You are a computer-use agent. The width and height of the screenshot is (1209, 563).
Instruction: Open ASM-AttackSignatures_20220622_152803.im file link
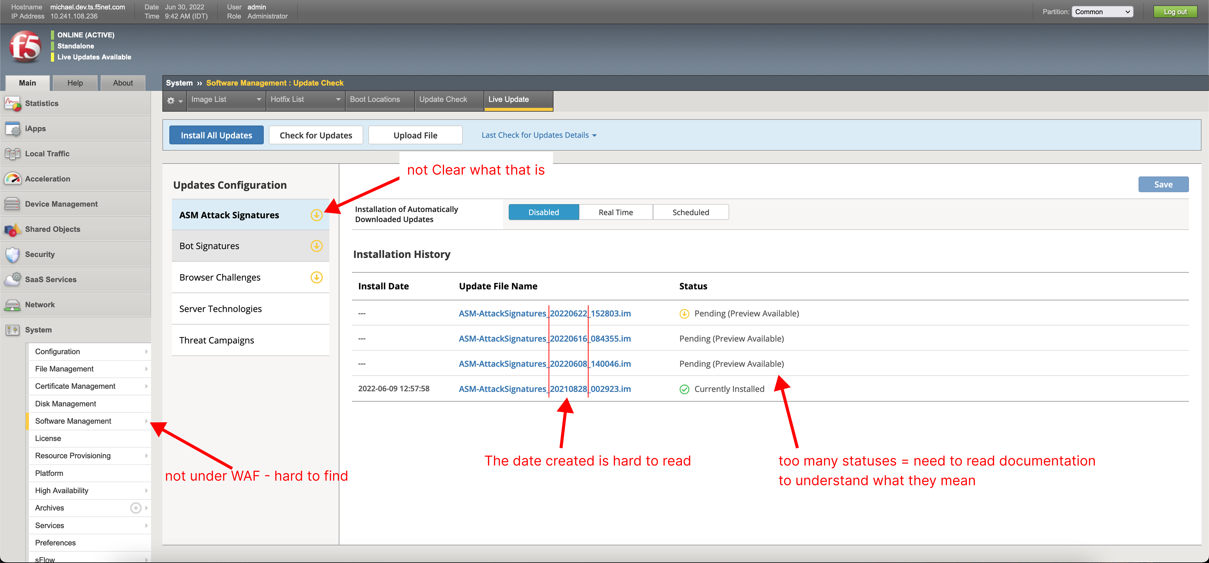[x=544, y=314]
